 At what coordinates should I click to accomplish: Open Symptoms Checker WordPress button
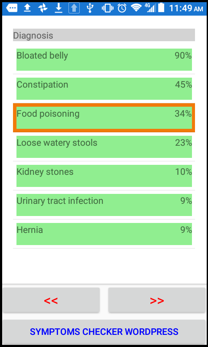coord(104,331)
